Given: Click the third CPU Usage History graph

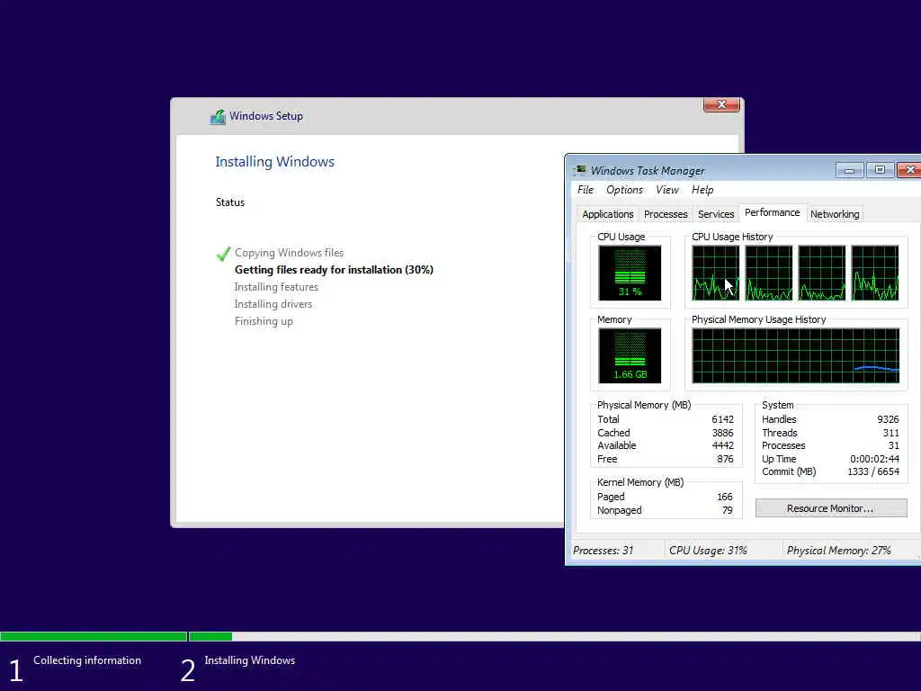Looking at the screenshot, I should tap(822, 273).
